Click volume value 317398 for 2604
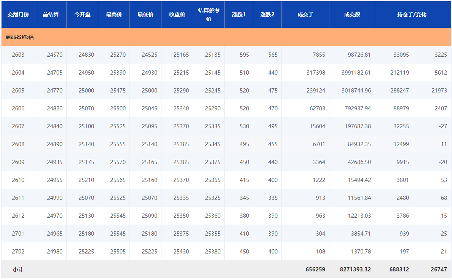452x279 pixels. pos(315,73)
